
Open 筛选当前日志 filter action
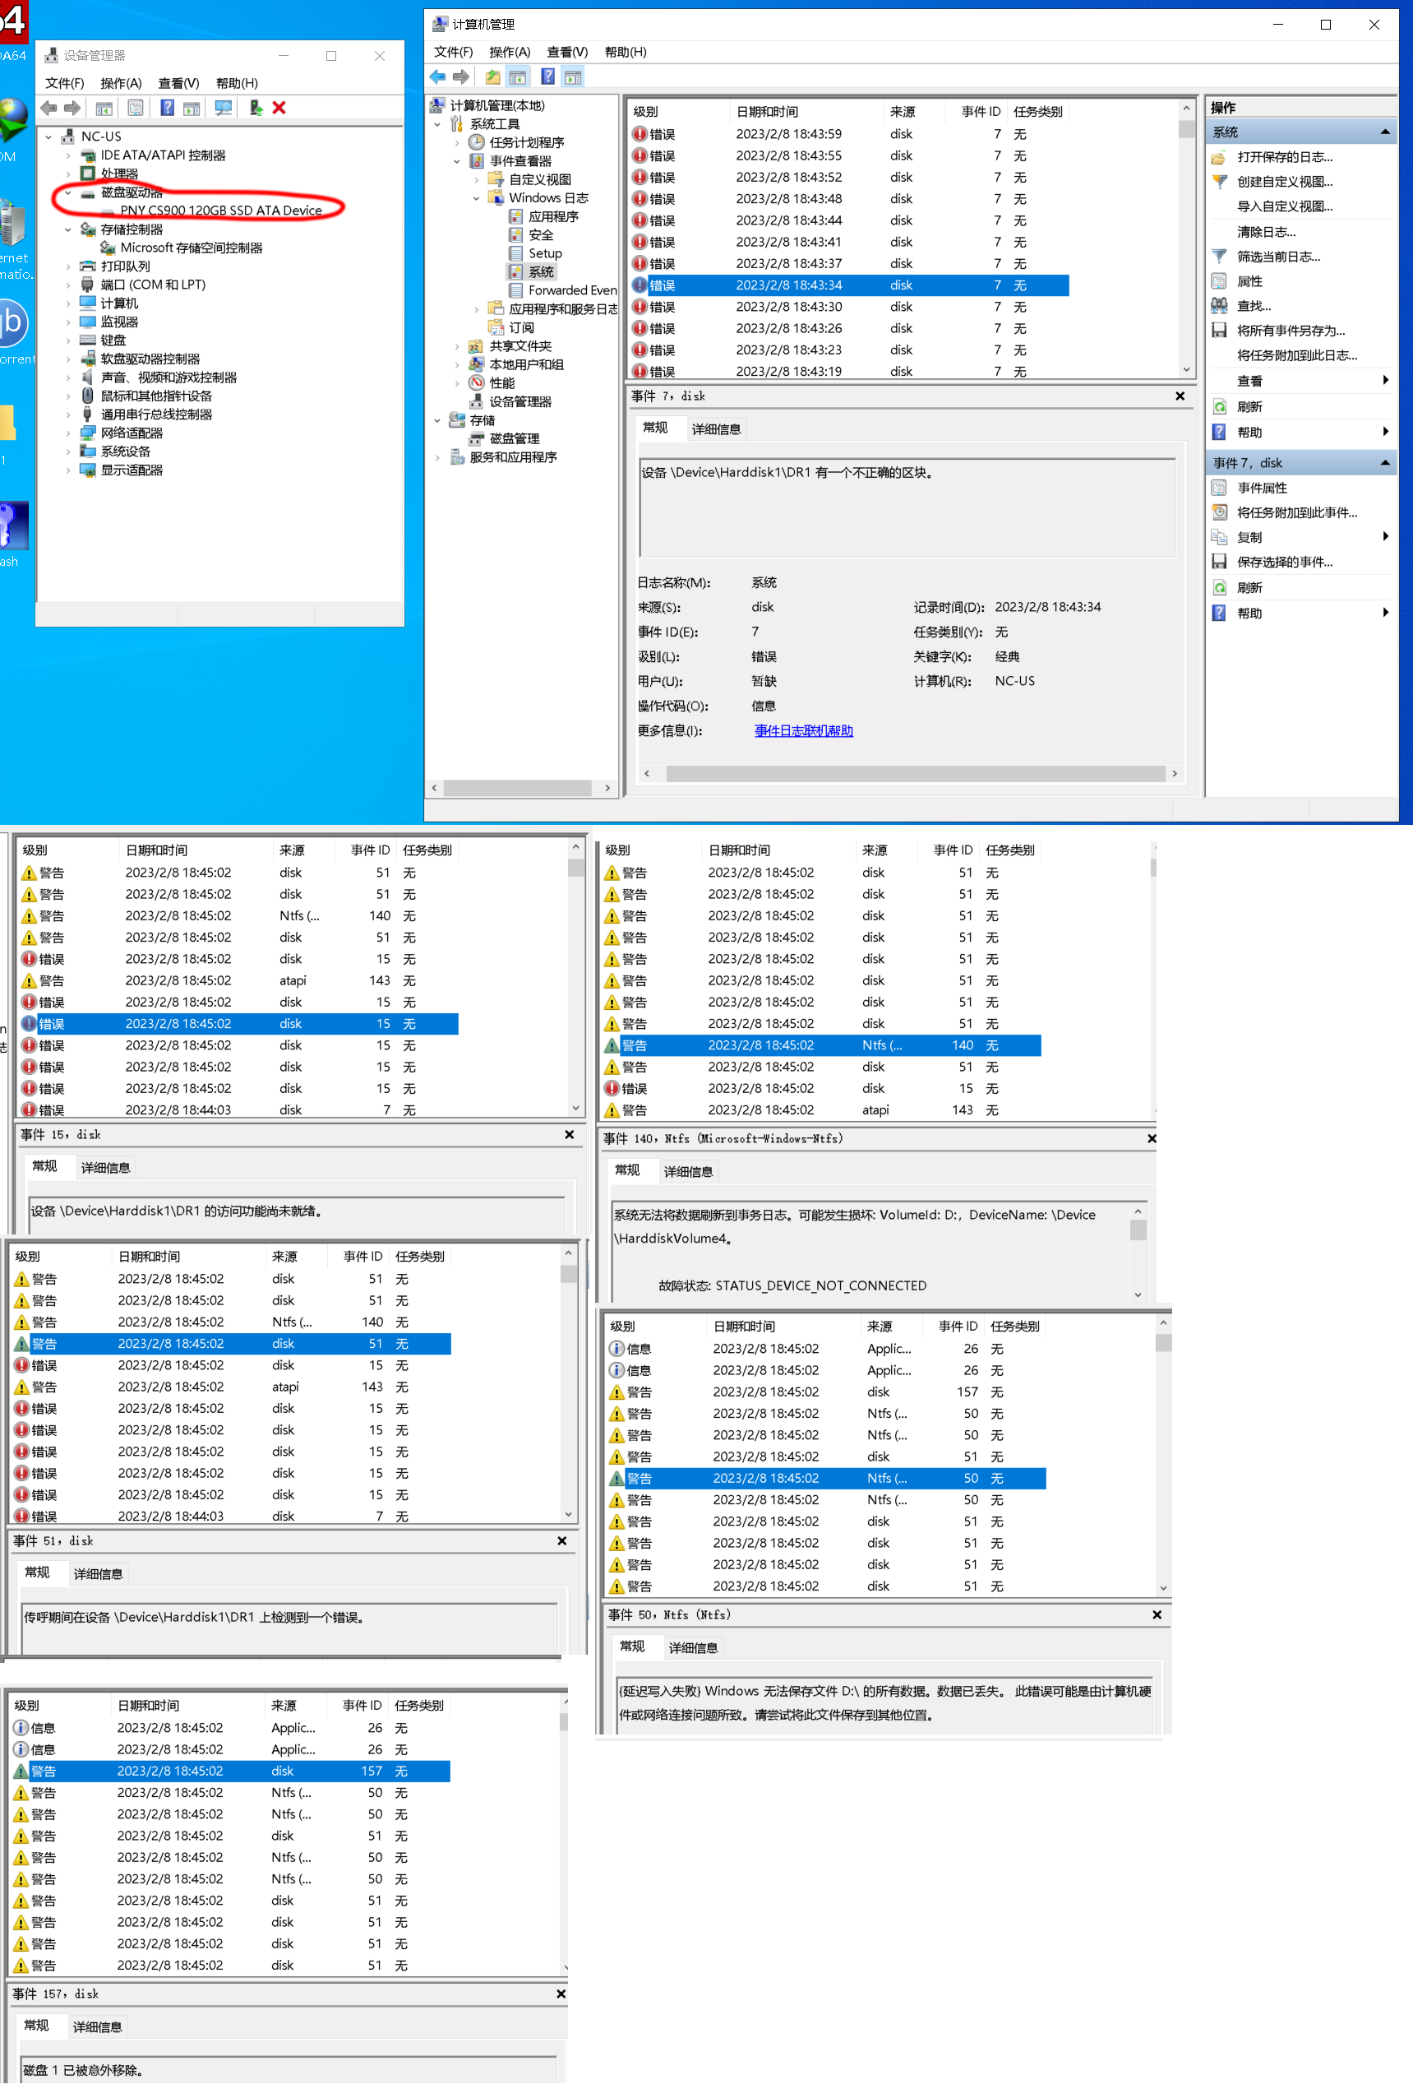1278,257
